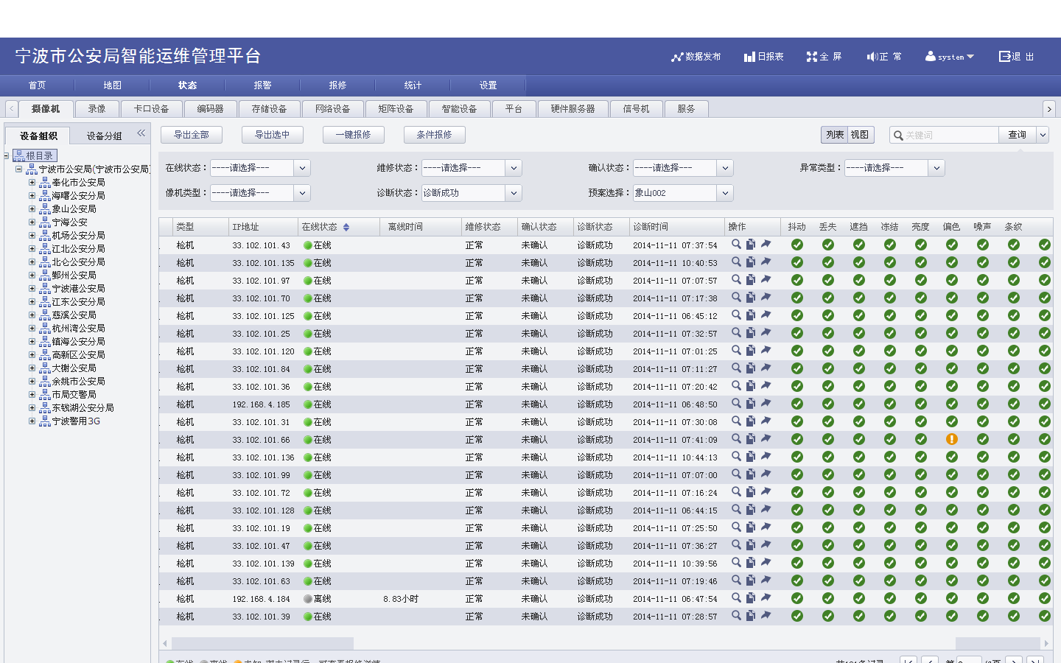
Task: Click copy icon for row 33.102.101.66
Action: click(x=751, y=439)
